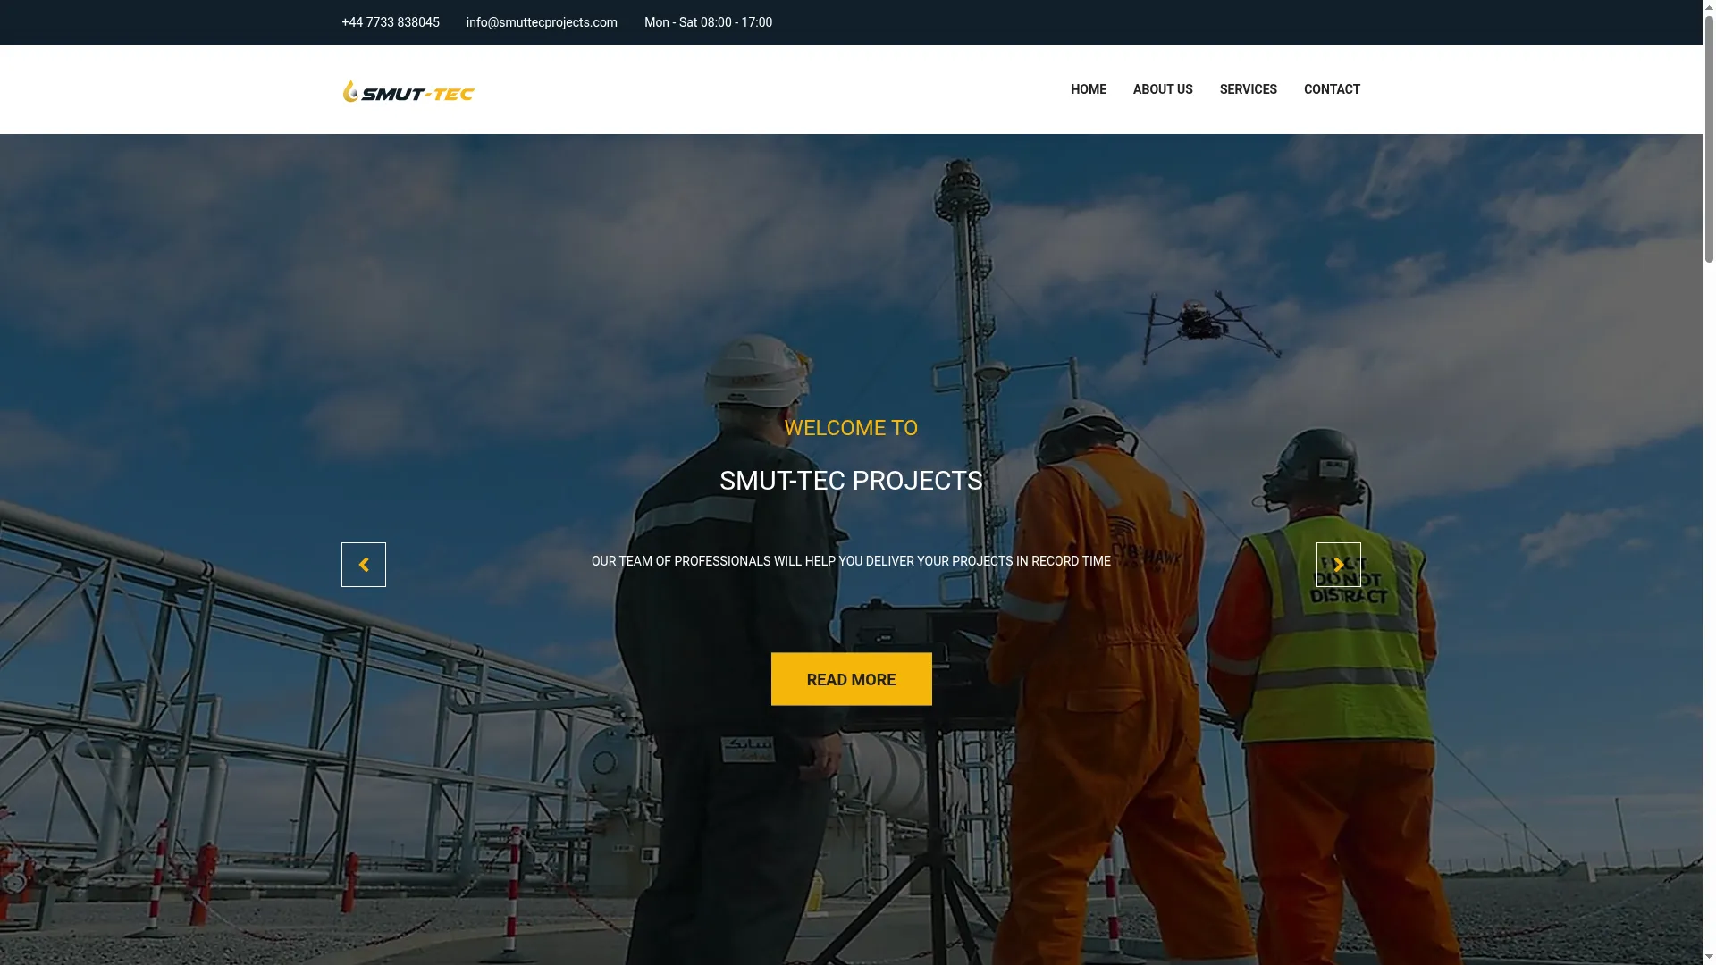Click the Smut-Tec logo
This screenshot has width=1716, height=965.
(x=408, y=90)
